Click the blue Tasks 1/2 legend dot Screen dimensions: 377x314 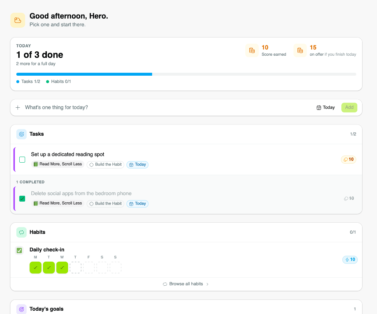[x=18, y=82]
